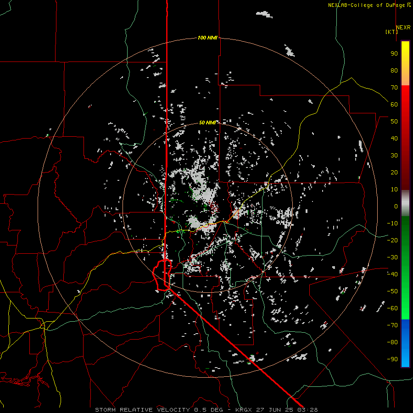Image resolution: width=413 pixels, height=413 pixels.
Task: Click the -30 value on the velocity scale
Action: pyautogui.click(x=392, y=257)
